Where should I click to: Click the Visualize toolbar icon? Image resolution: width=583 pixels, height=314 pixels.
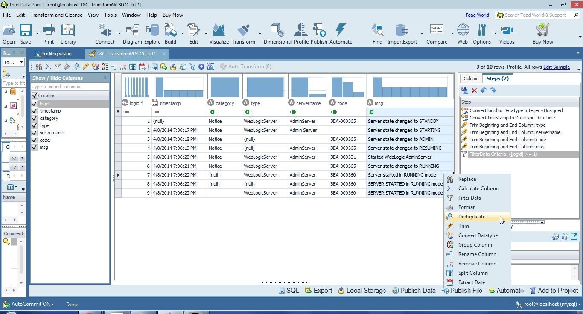tap(219, 34)
